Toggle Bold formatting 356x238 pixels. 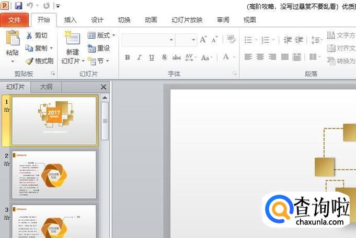pyautogui.click(x=127, y=57)
